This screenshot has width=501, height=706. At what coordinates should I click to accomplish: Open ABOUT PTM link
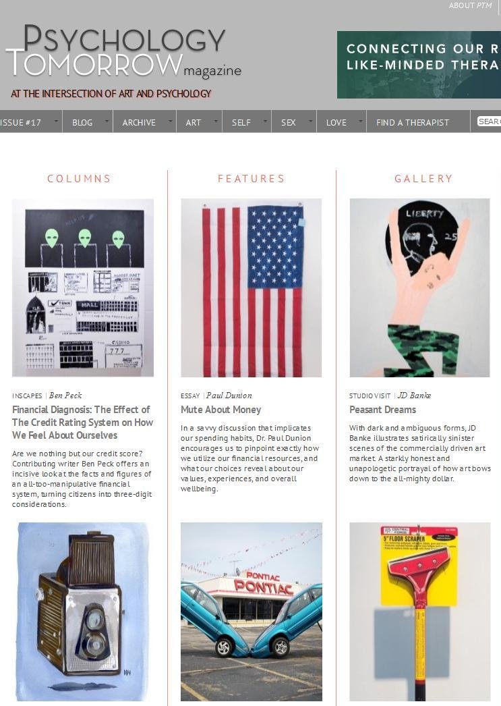click(470, 5)
